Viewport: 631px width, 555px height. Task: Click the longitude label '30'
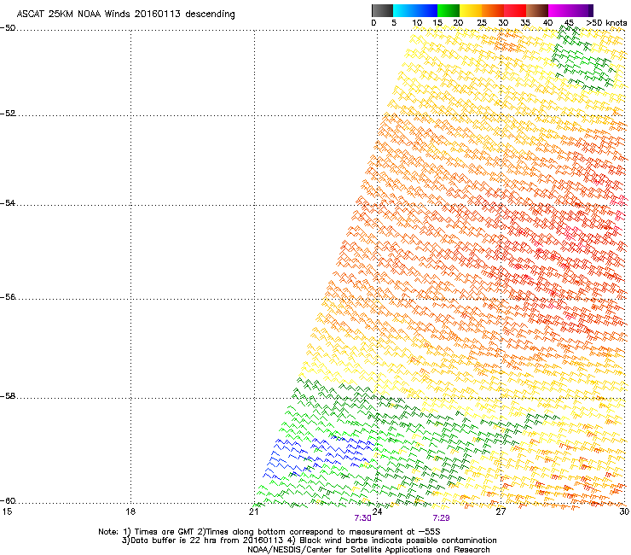pos(624,511)
